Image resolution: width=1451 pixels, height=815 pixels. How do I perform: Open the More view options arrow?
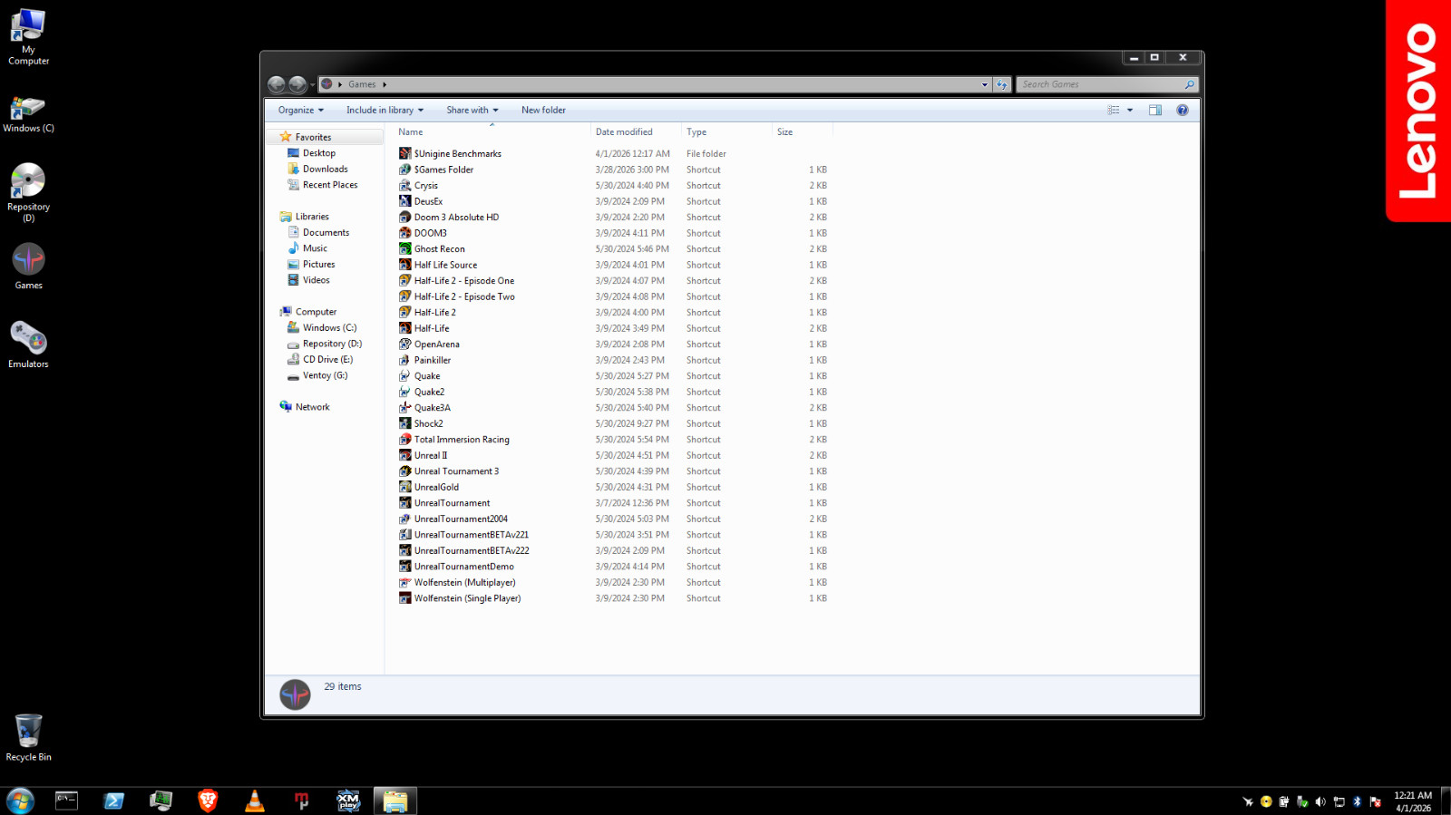tap(1130, 110)
